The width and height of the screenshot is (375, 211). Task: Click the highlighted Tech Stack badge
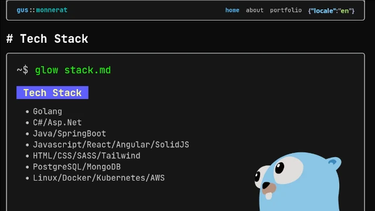tap(52, 93)
